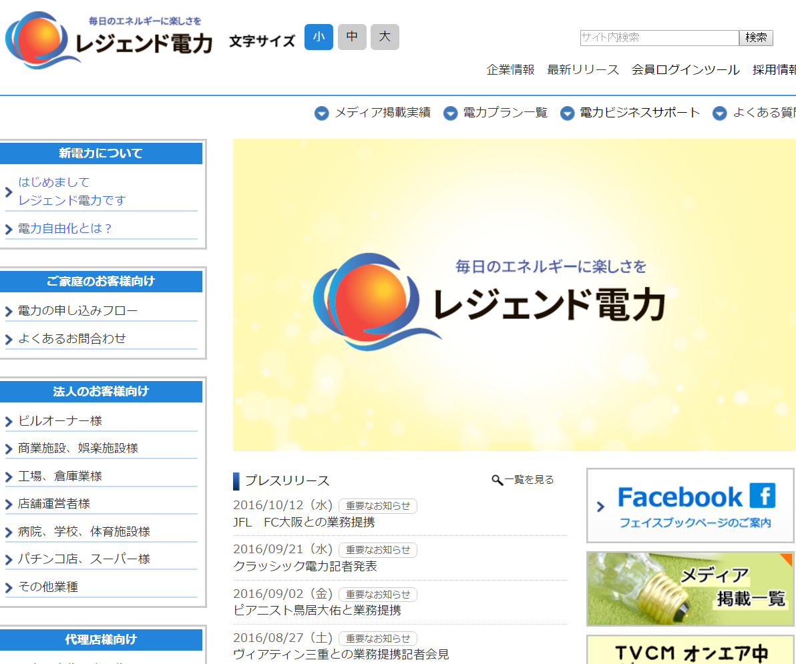The width and height of the screenshot is (796, 664).
Task: Open the その他業種 sidebar link
Action: 47,587
